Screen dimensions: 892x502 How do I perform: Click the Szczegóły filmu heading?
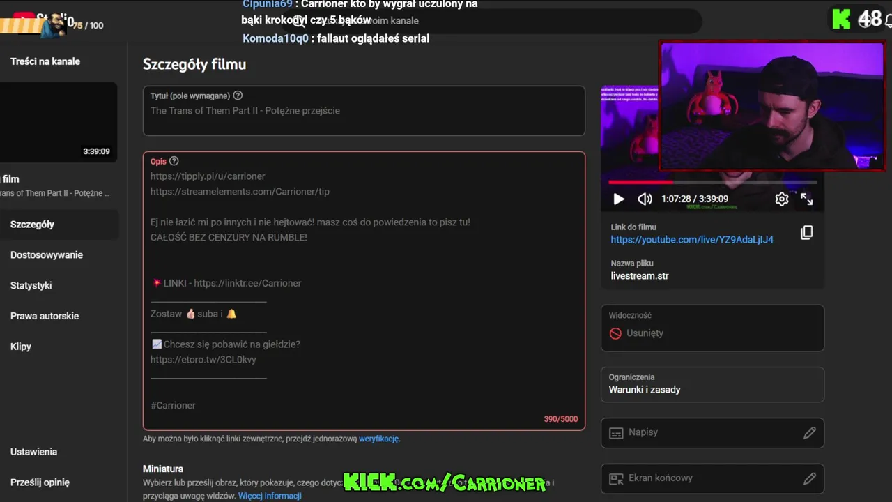click(194, 64)
